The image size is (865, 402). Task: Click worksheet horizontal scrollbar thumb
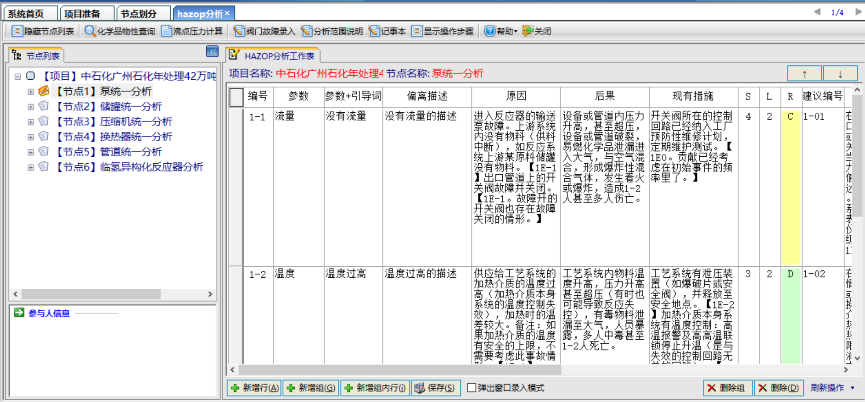coord(400,369)
